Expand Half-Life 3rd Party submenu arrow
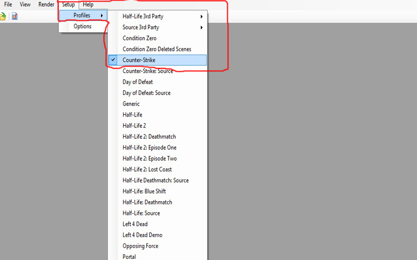417x260 pixels. pos(202,17)
